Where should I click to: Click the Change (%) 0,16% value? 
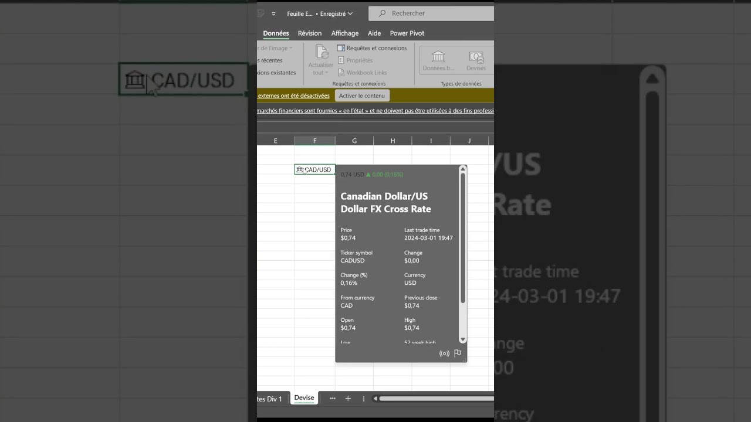(x=349, y=283)
